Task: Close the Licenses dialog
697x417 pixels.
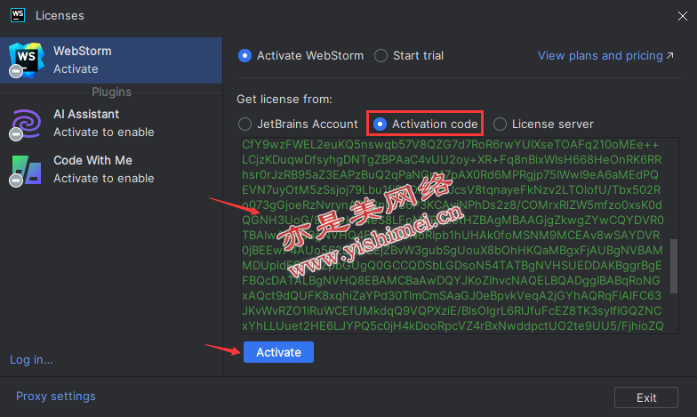Action: 683,16
